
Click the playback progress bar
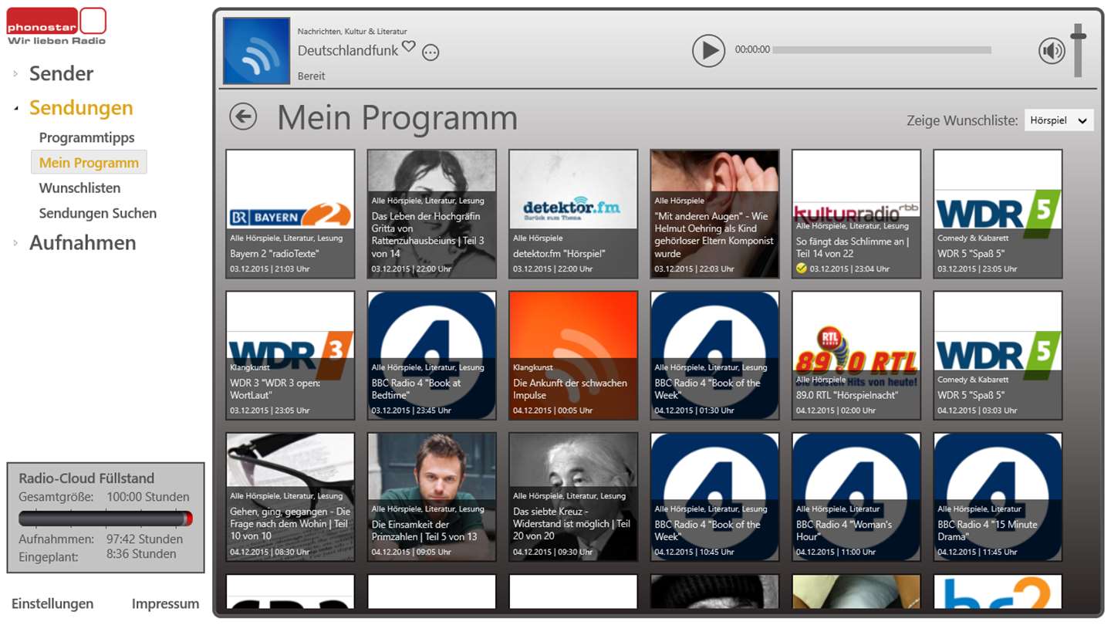click(x=882, y=50)
